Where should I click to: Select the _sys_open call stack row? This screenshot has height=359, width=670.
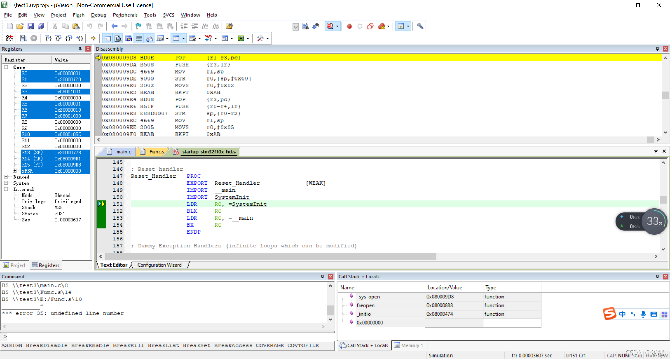click(x=440, y=297)
